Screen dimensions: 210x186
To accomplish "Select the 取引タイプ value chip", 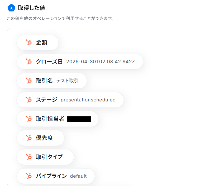I will pos(45,157).
